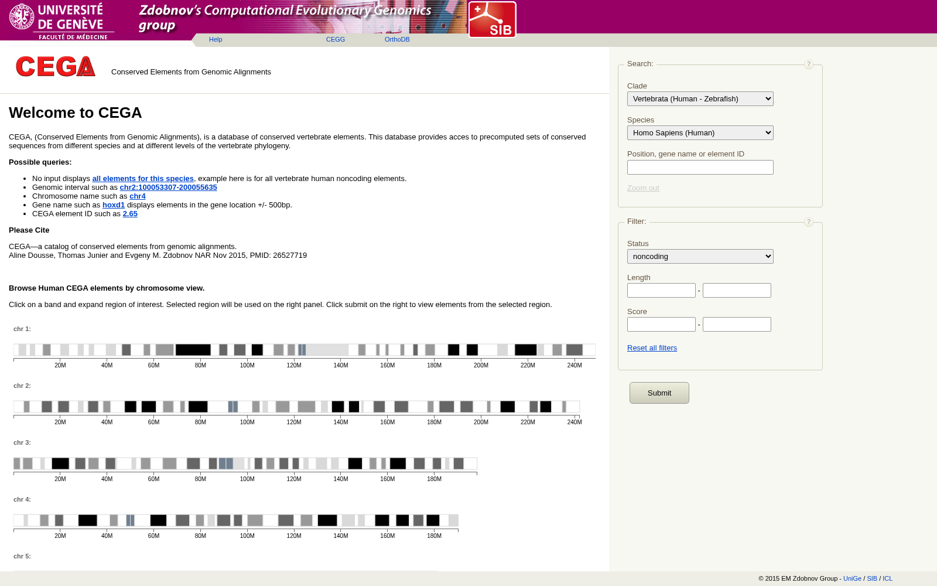Image resolution: width=937 pixels, height=586 pixels.
Task: Focus the Length minimum input field
Action: point(661,291)
